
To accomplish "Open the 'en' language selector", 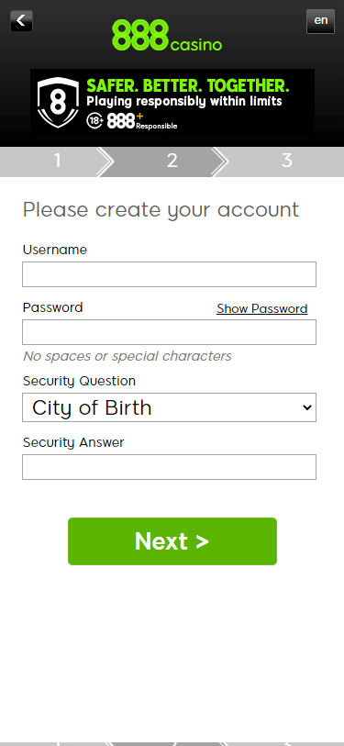I will [x=321, y=21].
